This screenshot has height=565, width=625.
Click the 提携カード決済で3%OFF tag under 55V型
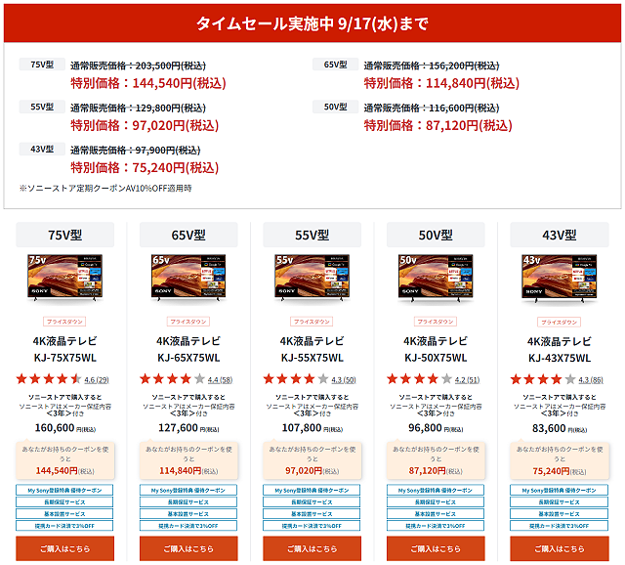tap(312, 526)
